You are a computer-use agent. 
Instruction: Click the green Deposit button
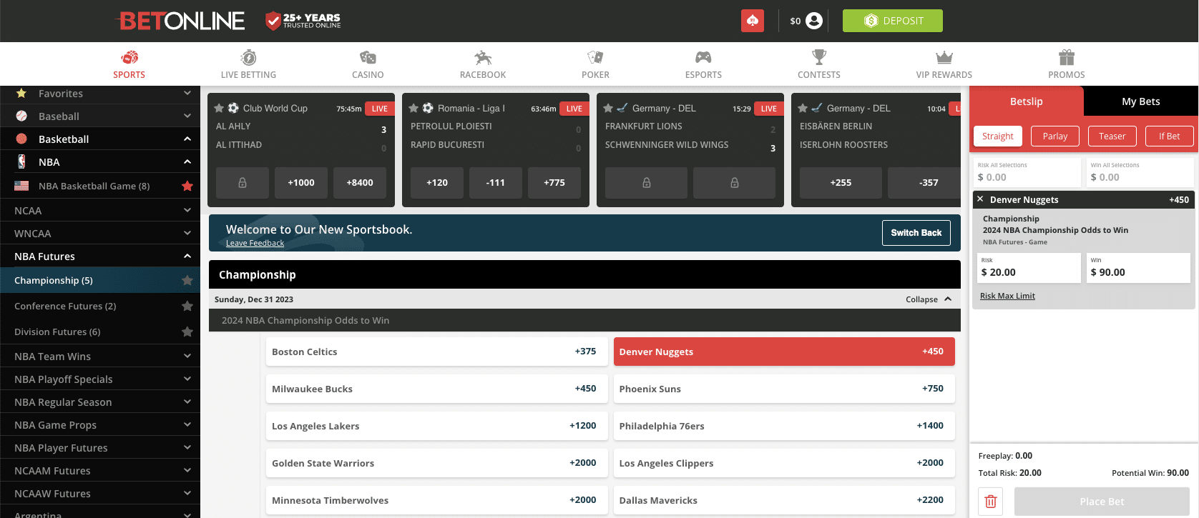click(893, 21)
